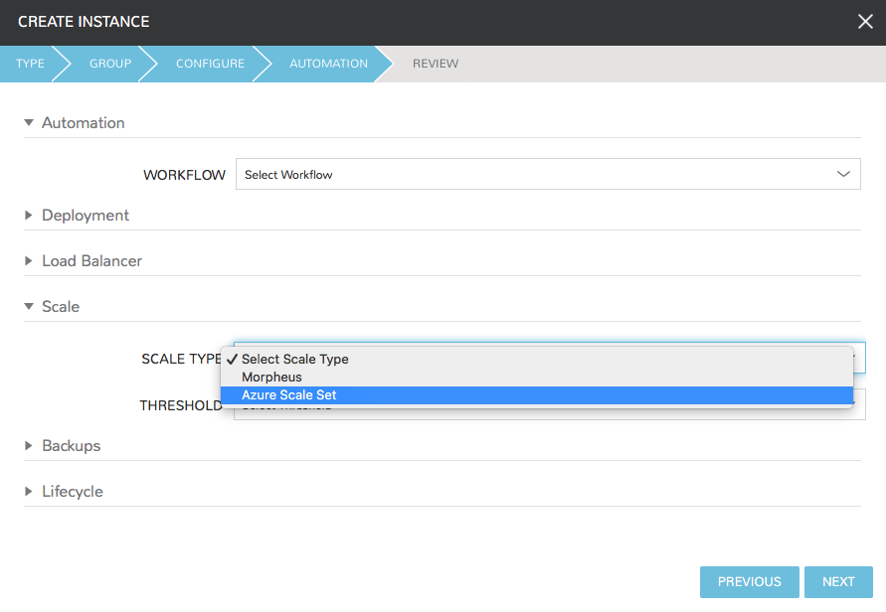
Task: Select the AUTOMATION wizard step
Action: point(328,64)
